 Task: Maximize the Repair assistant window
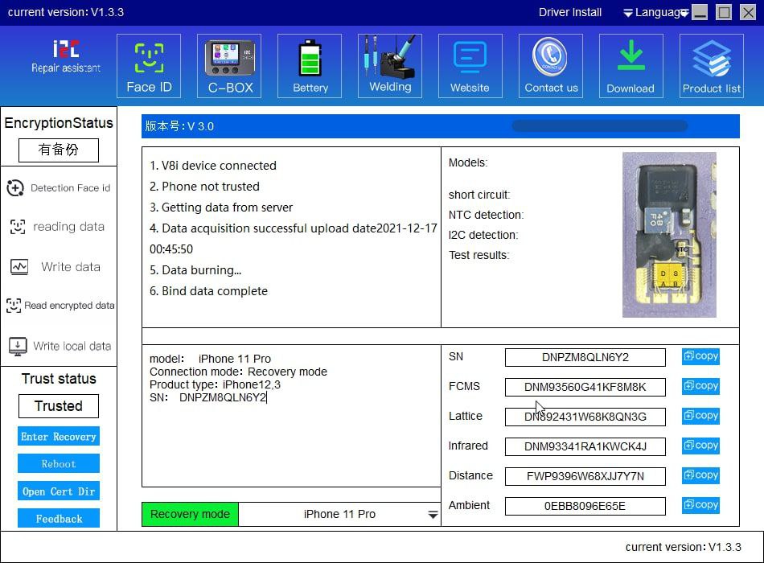point(724,12)
